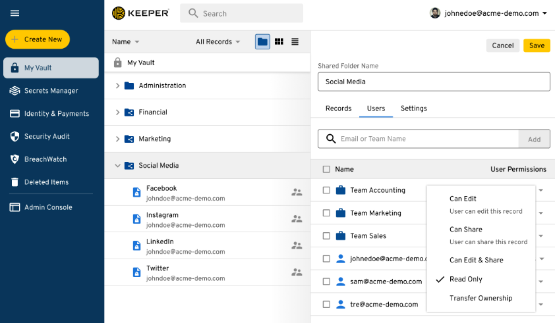Switch to folder view icon

262,41
